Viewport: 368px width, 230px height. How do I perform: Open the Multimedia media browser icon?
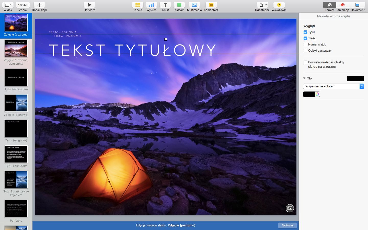pyautogui.click(x=194, y=5)
